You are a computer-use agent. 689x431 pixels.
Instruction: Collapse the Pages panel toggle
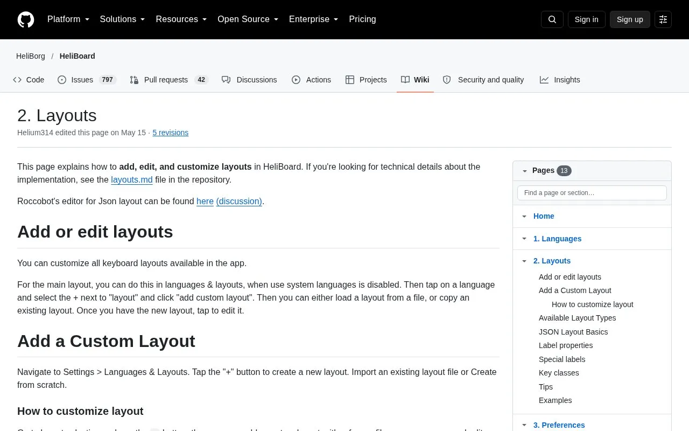[524, 171]
